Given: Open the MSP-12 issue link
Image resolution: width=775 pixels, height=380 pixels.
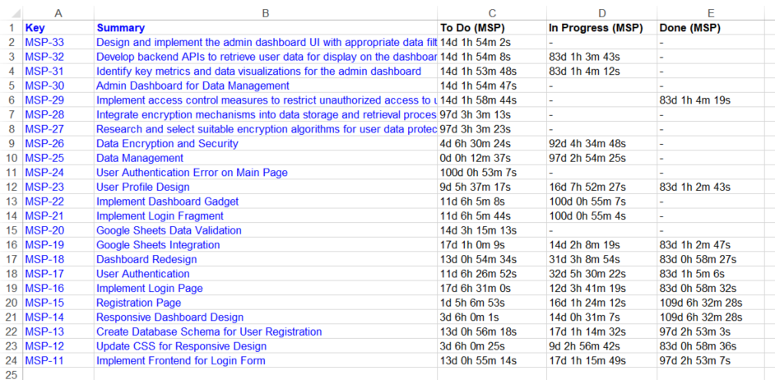Looking at the screenshot, I should pyautogui.click(x=44, y=346).
